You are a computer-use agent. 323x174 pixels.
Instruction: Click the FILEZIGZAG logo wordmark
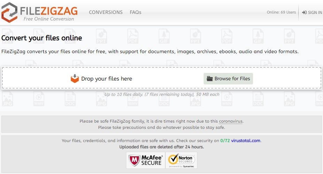[x=49, y=11]
